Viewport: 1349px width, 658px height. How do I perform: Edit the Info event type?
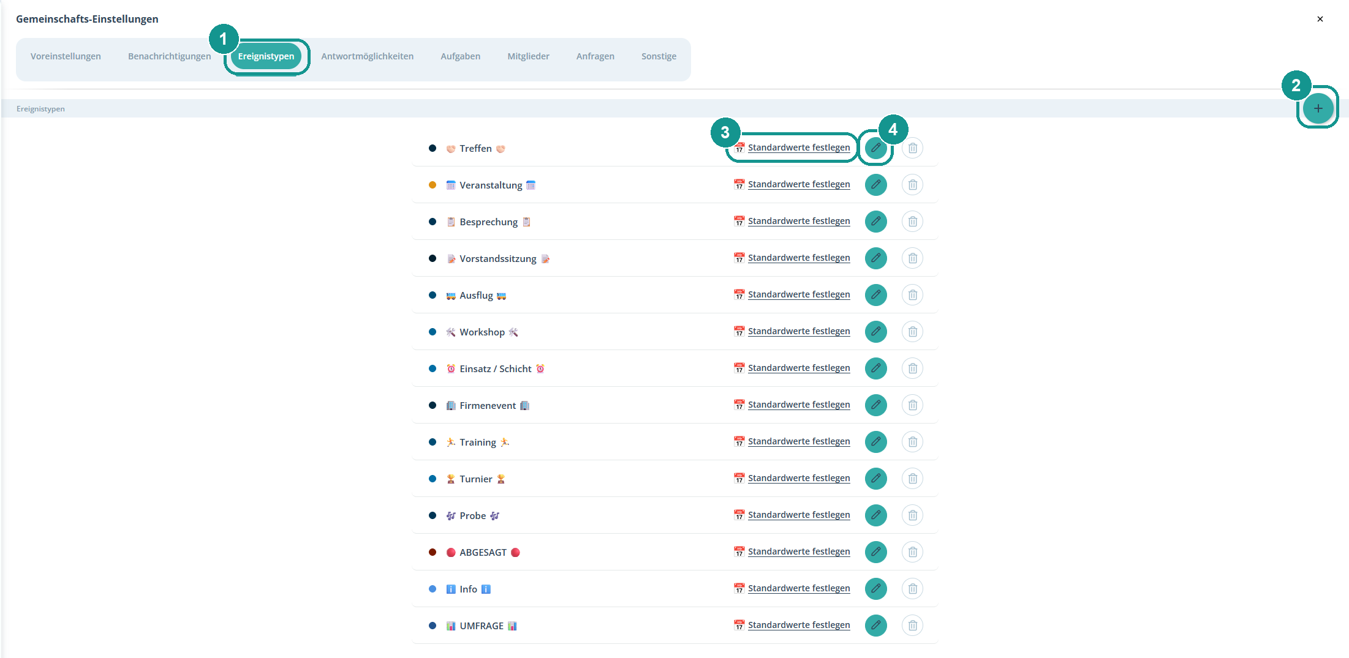(875, 589)
